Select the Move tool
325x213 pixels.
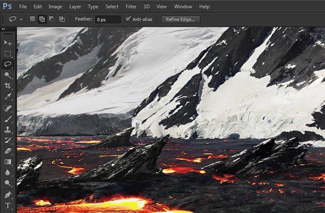coord(8,43)
